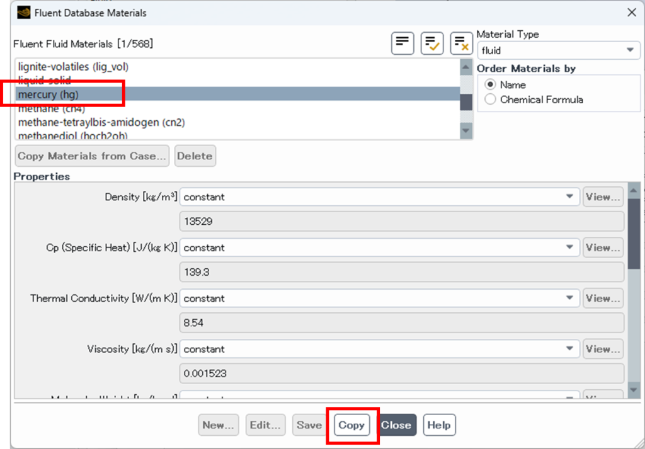Click the viscosity value field 0.001523
The width and height of the screenshot is (645, 449).
point(401,374)
